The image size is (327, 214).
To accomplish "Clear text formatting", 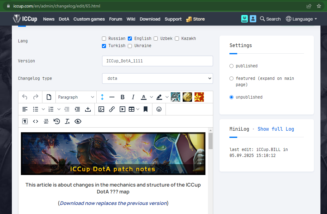I will pos(67,121).
